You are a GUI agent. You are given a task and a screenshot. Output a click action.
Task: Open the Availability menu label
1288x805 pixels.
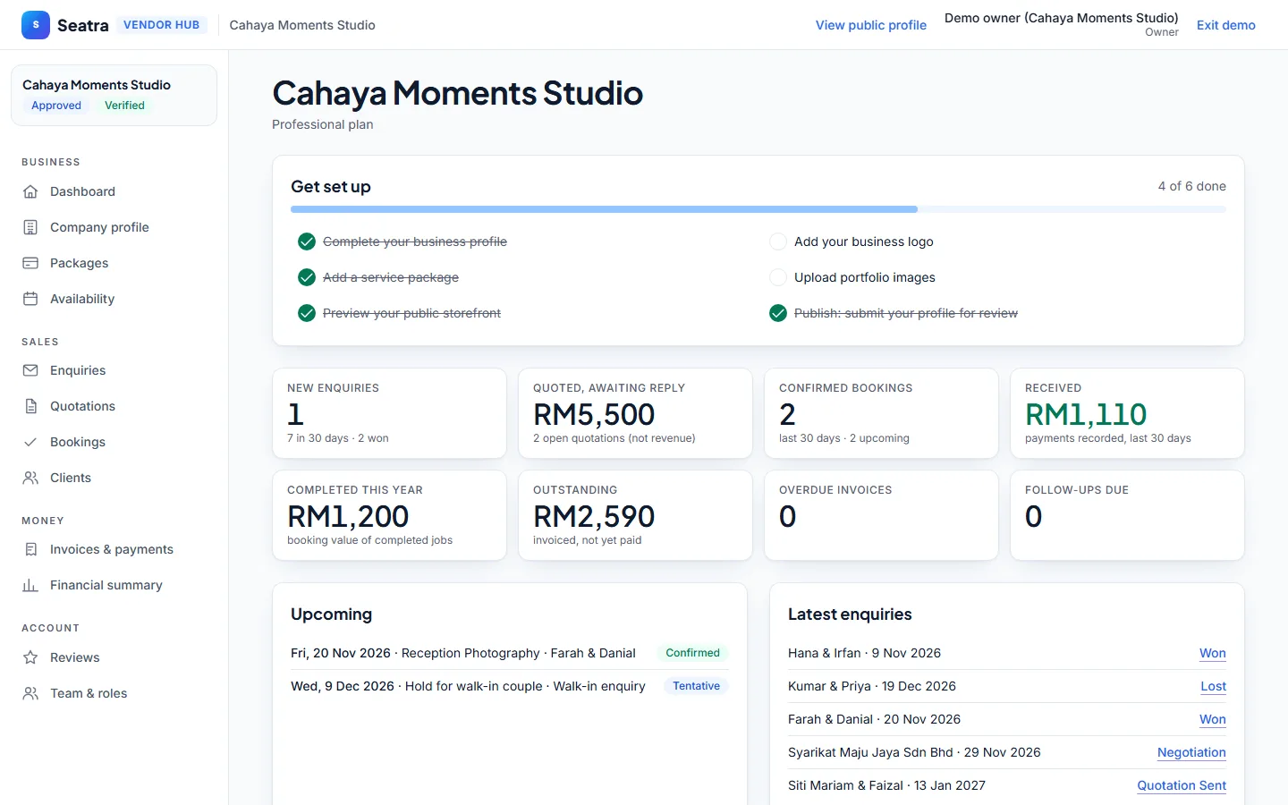click(82, 299)
